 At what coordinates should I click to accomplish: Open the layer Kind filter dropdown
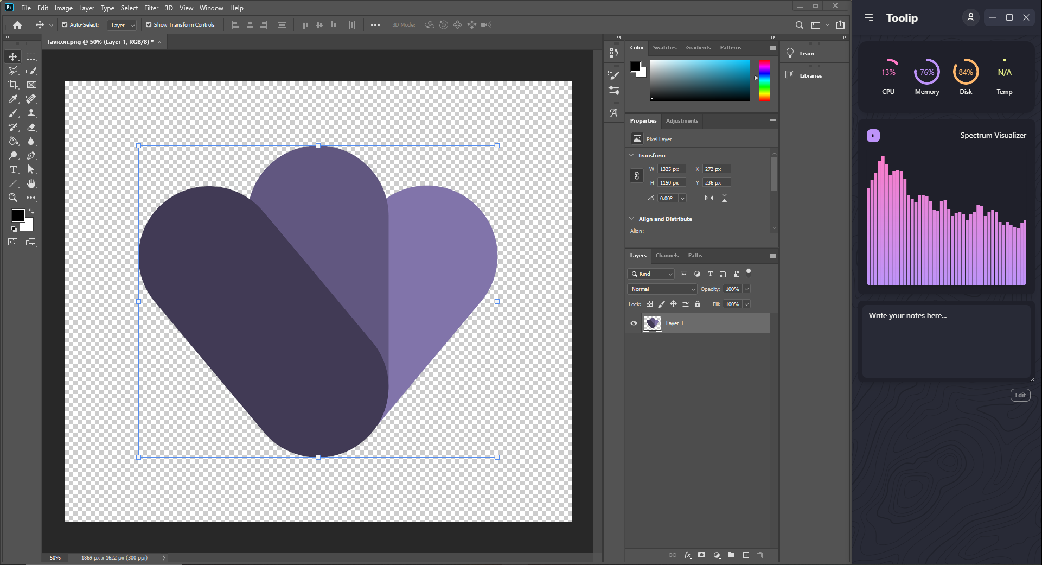tap(651, 274)
